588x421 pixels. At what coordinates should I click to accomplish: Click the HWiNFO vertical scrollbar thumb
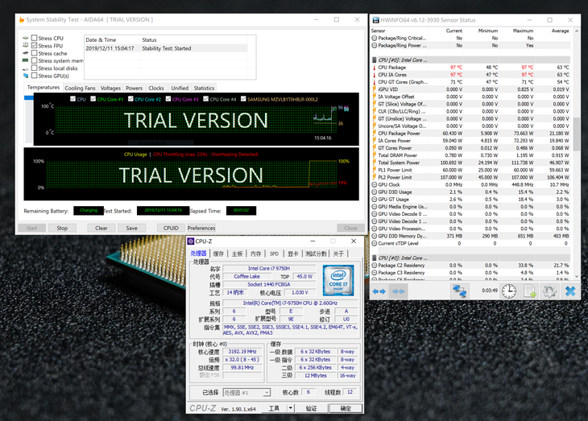point(577,134)
